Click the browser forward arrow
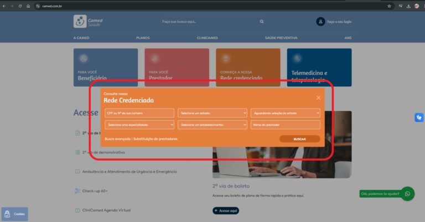Viewport: 425px width, 222px height. point(12,6)
